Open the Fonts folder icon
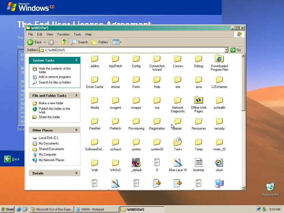Viewport: 284px width, 213px height. pos(136,80)
